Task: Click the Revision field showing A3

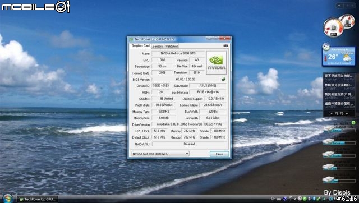Action: click(197, 60)
